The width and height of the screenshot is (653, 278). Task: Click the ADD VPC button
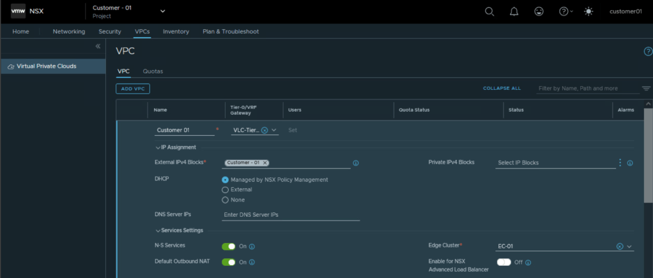(133, 89)
